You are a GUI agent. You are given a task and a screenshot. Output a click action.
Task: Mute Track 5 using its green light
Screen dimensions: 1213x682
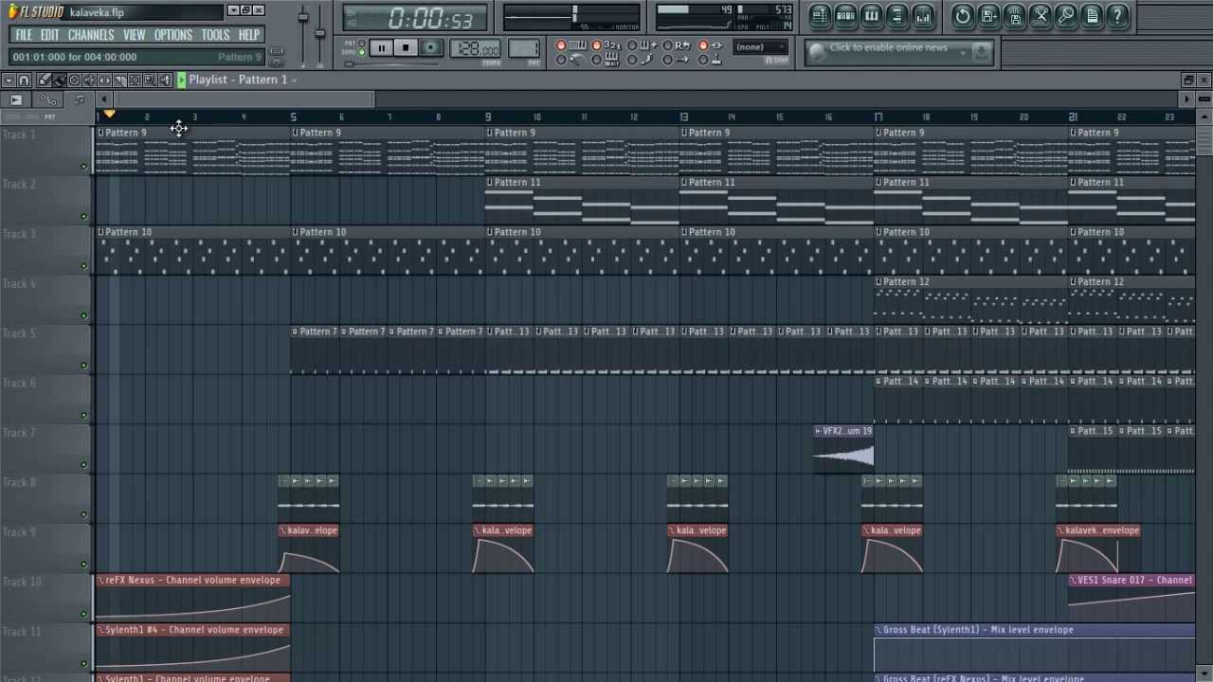83,366
